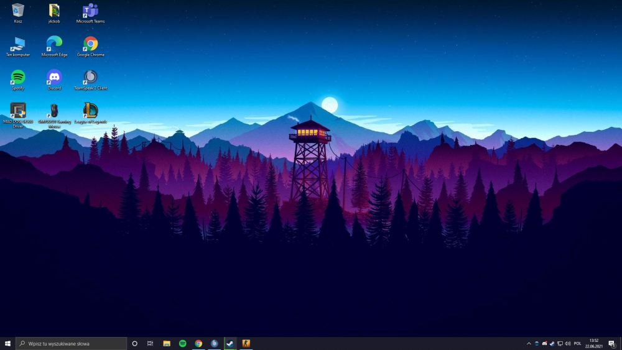The image size is (622, 350).
Task: Select the Spotify desktop shortcut
Action: point(18,80)
